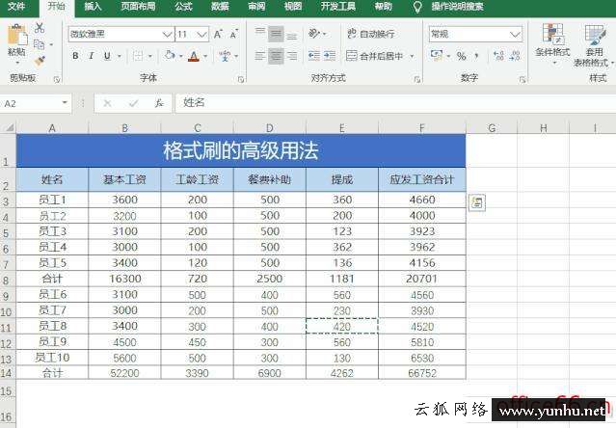This screenshot has height=428, width=616.
Task: Click the increase indent icon
Action: pyautogui.click(x=330, y=56)
